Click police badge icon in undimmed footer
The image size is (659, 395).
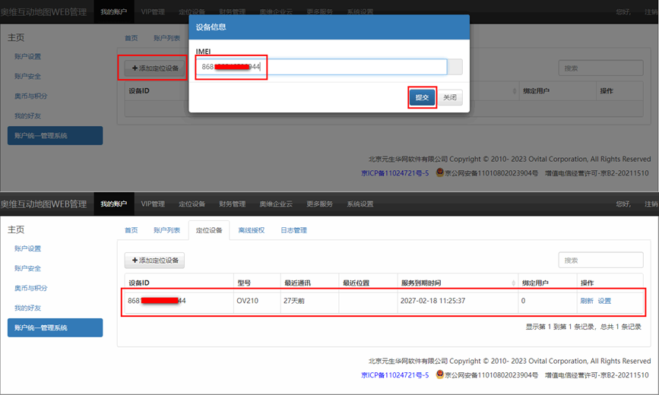pyautogui.click(x=440, y=374)
